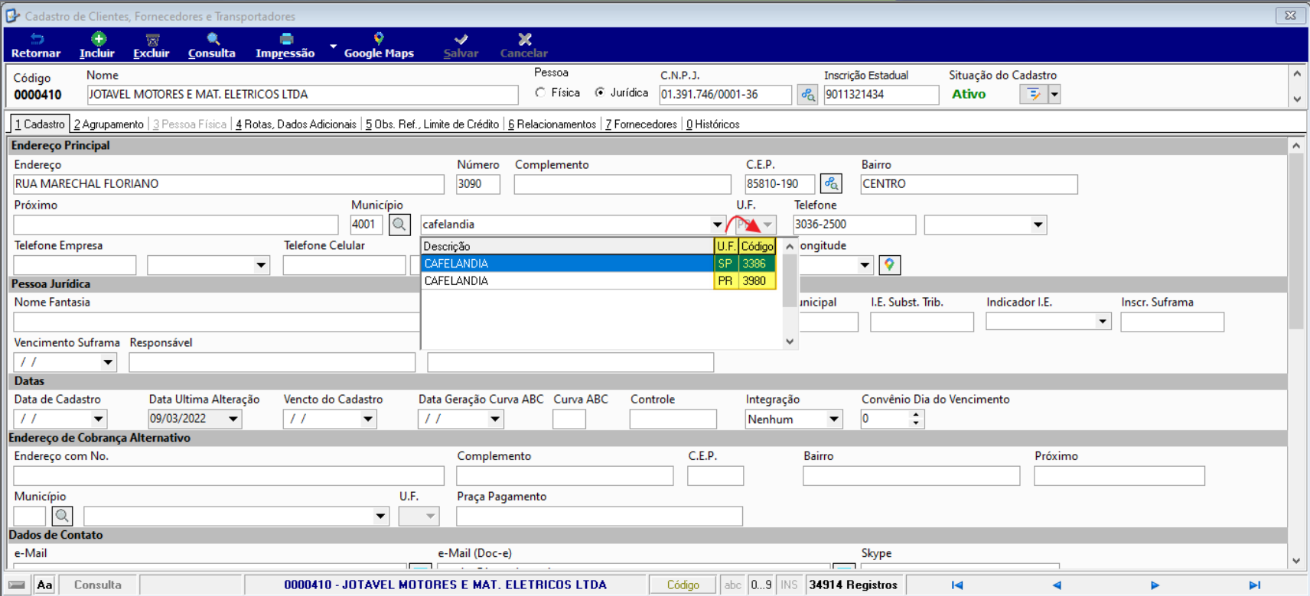Click the Praça Pagamento field

point(599,517)
